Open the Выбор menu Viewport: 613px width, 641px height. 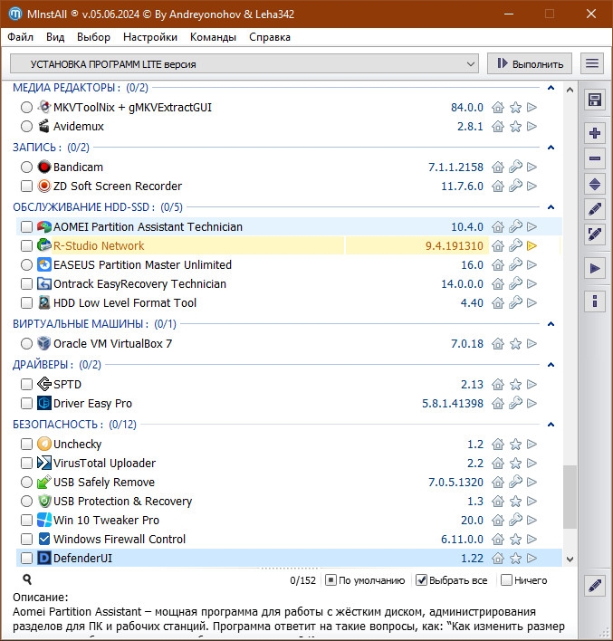93,37
